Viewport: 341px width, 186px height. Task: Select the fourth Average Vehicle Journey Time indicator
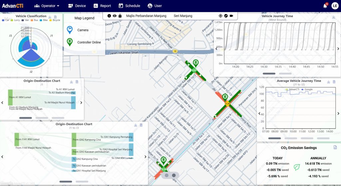[x=323, y=138]
